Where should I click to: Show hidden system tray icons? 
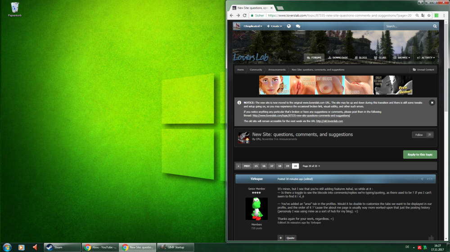414,248
